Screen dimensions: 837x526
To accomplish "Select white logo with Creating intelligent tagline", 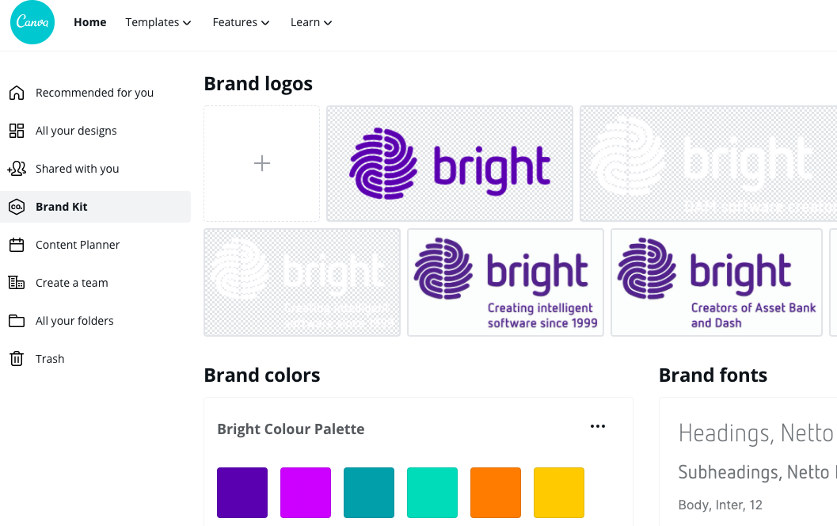I will 302,283.
